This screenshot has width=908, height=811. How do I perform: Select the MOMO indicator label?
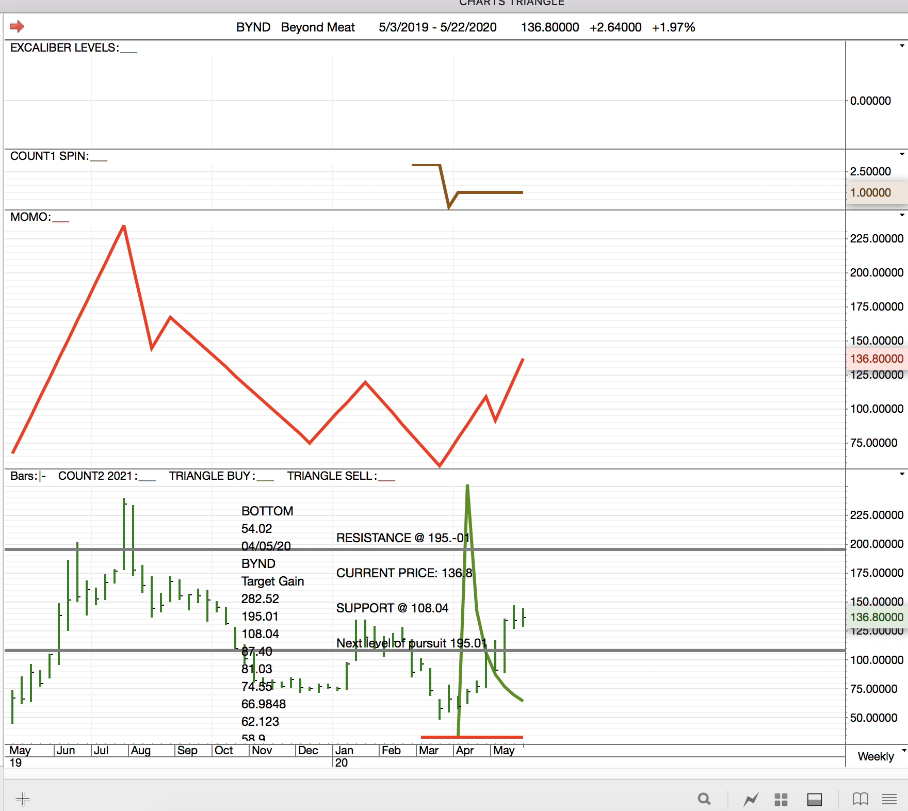click(x=30, y=217)
